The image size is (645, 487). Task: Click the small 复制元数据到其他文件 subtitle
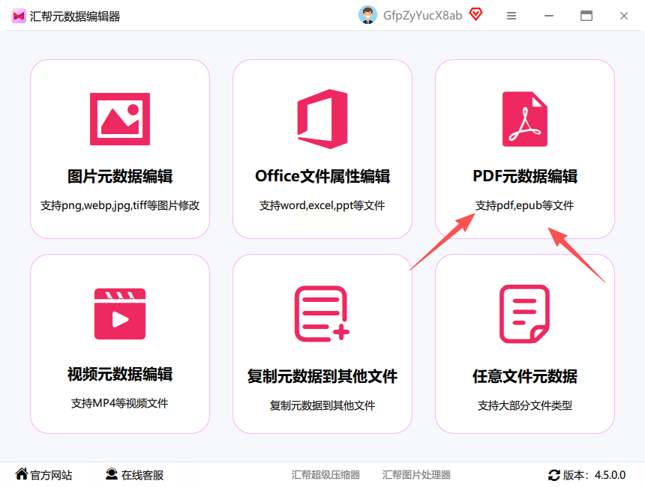coord(322,405)
